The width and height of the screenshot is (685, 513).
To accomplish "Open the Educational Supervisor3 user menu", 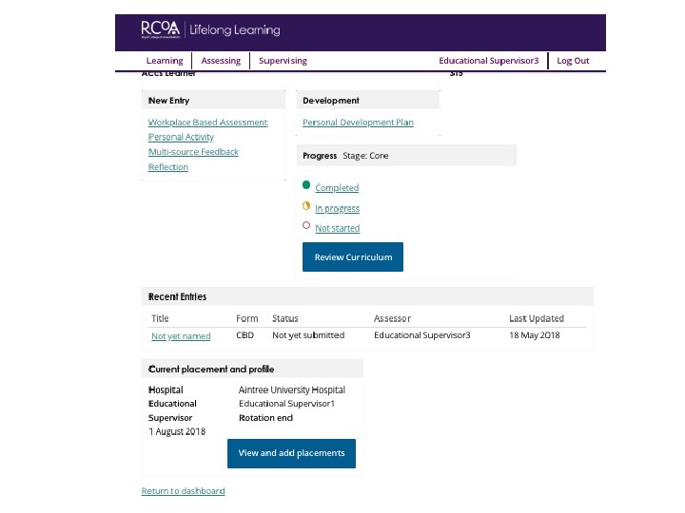I will [x=488, y=61].
